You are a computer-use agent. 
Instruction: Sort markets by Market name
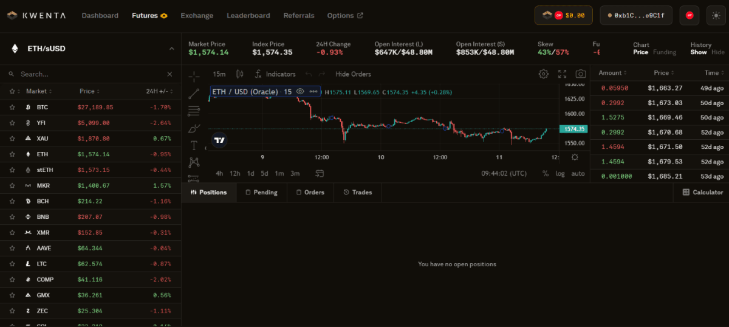tap(39, 91)
